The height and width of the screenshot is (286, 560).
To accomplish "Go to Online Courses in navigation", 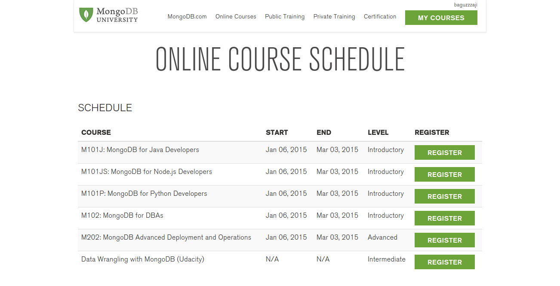I will pyautogui.click(x=236, y=17).
